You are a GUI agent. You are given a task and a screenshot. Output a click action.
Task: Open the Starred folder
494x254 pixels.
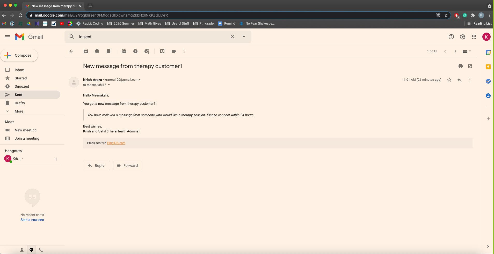tap(21, 78)
